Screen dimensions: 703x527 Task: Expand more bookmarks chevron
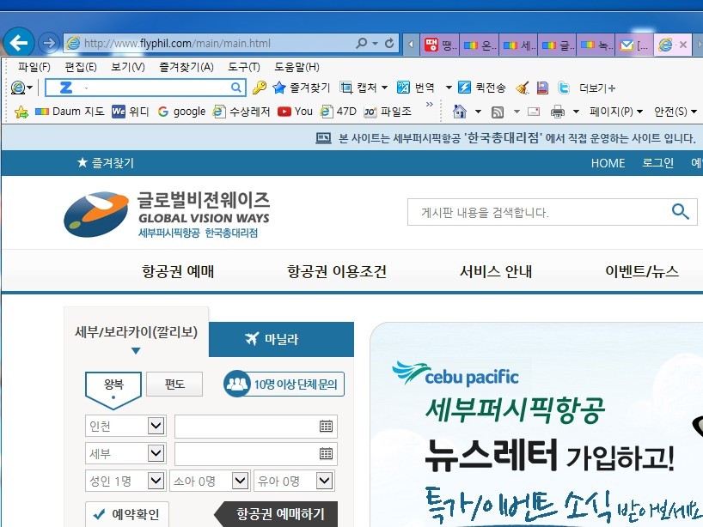pos(430,105)
